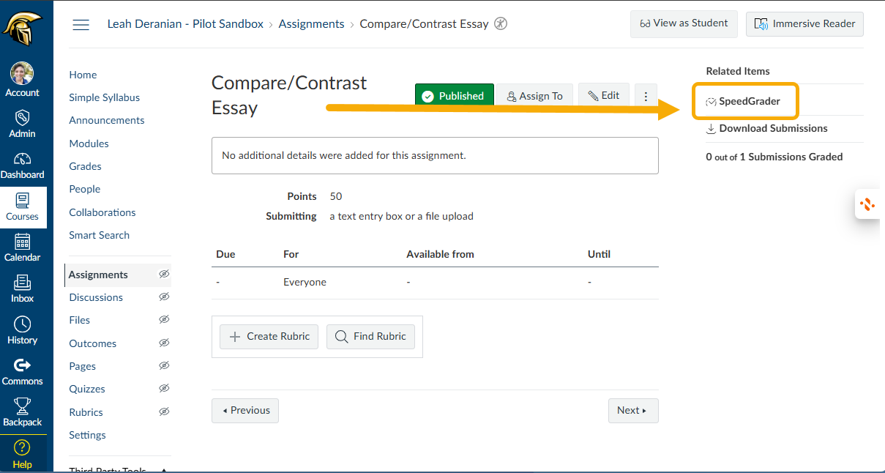
Task: Click hidden-eye icon next to Quizzes
Action: click(164, 388)
